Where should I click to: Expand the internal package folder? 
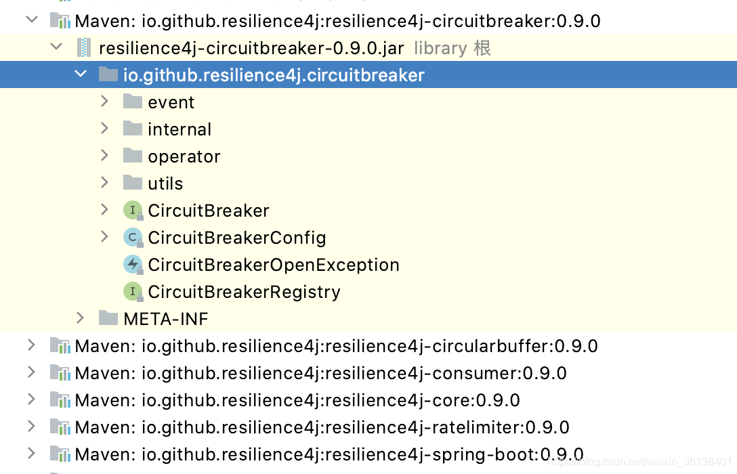[105, 129]
